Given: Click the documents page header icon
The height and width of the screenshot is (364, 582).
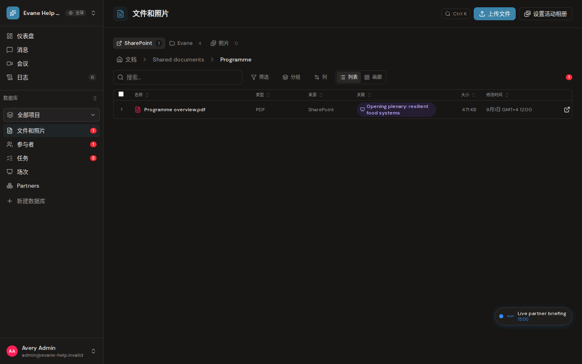Looking at the screenshot, I should point(120,14).
